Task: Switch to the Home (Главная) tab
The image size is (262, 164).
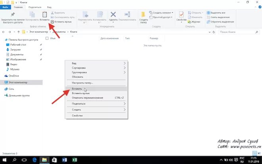Action: [18, 7]
